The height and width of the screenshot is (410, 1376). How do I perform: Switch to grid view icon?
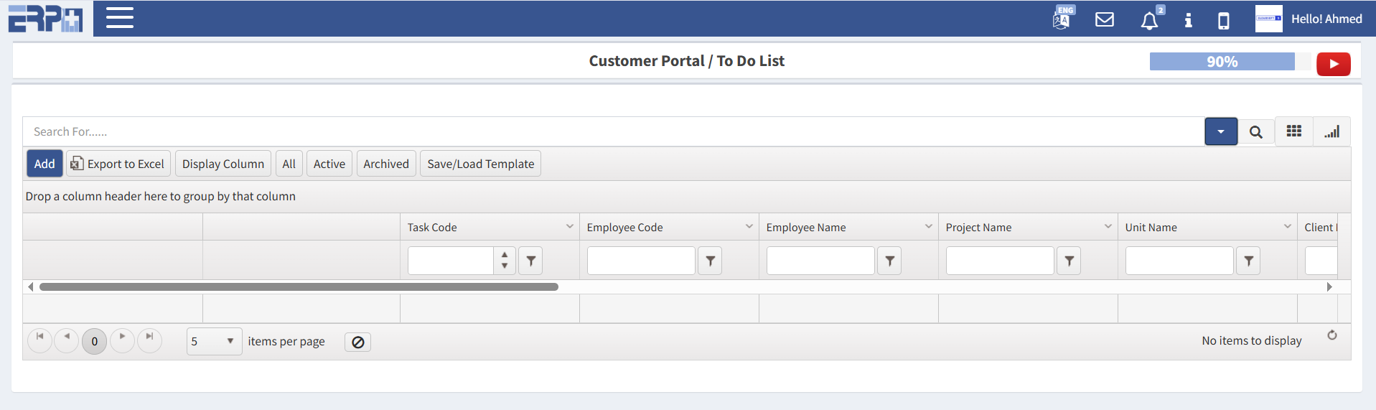point(1293,131)
